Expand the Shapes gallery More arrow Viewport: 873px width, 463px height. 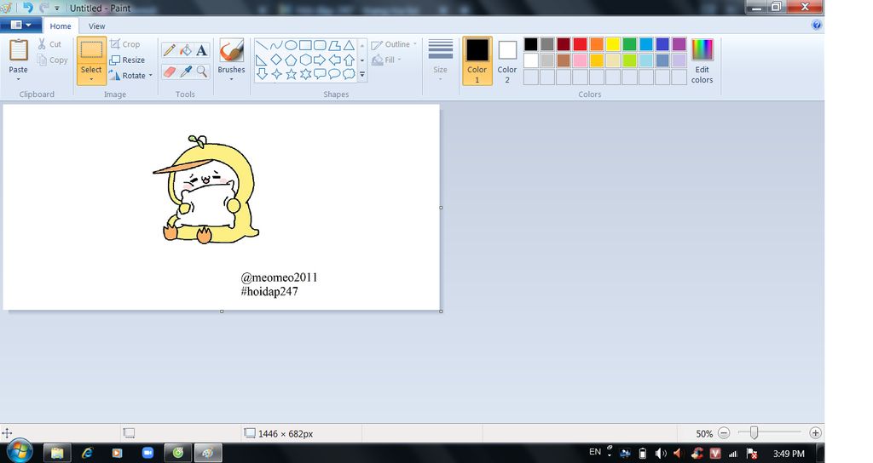tap(361, 74)
